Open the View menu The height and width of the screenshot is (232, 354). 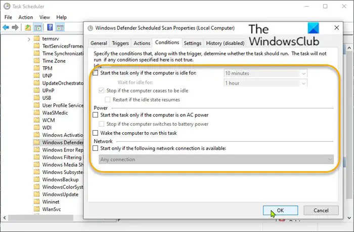coord(45,17)
